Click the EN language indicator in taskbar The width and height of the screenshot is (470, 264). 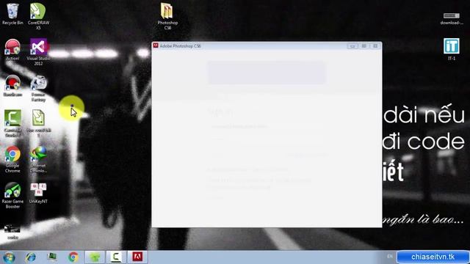[x=390, y=257]
